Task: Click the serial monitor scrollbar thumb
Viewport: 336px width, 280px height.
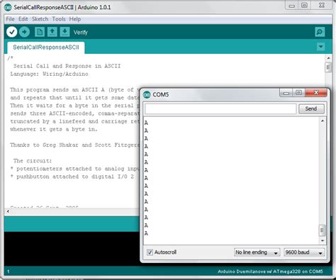Action: (x=322, y=230)
